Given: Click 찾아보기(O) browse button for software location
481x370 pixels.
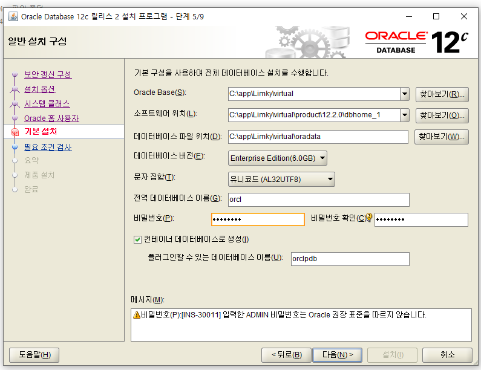Looking at the screenshot, I should pyautogui.click(x=442, y=115).
